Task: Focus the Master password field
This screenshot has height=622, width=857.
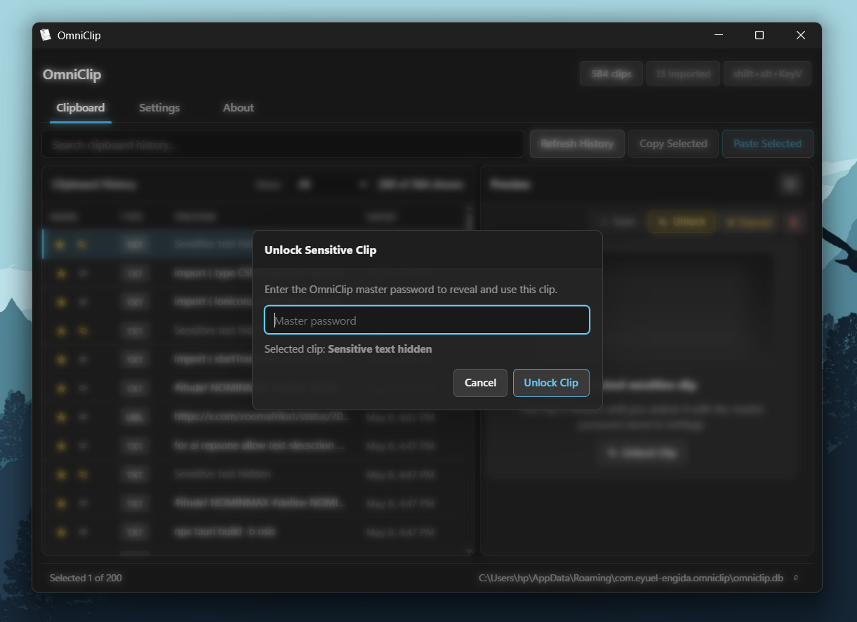Action: click(427, 320)
